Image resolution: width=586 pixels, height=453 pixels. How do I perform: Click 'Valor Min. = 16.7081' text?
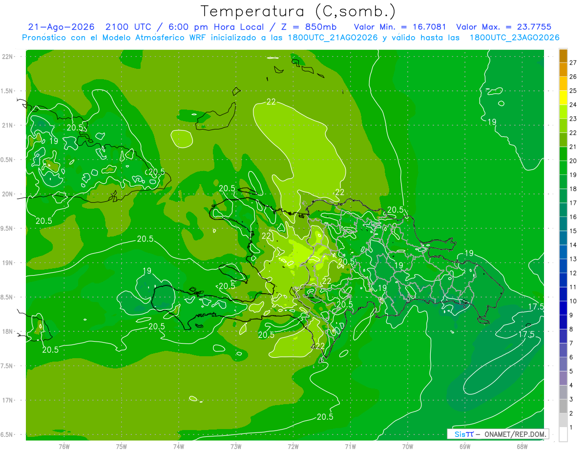click(400, 27)
